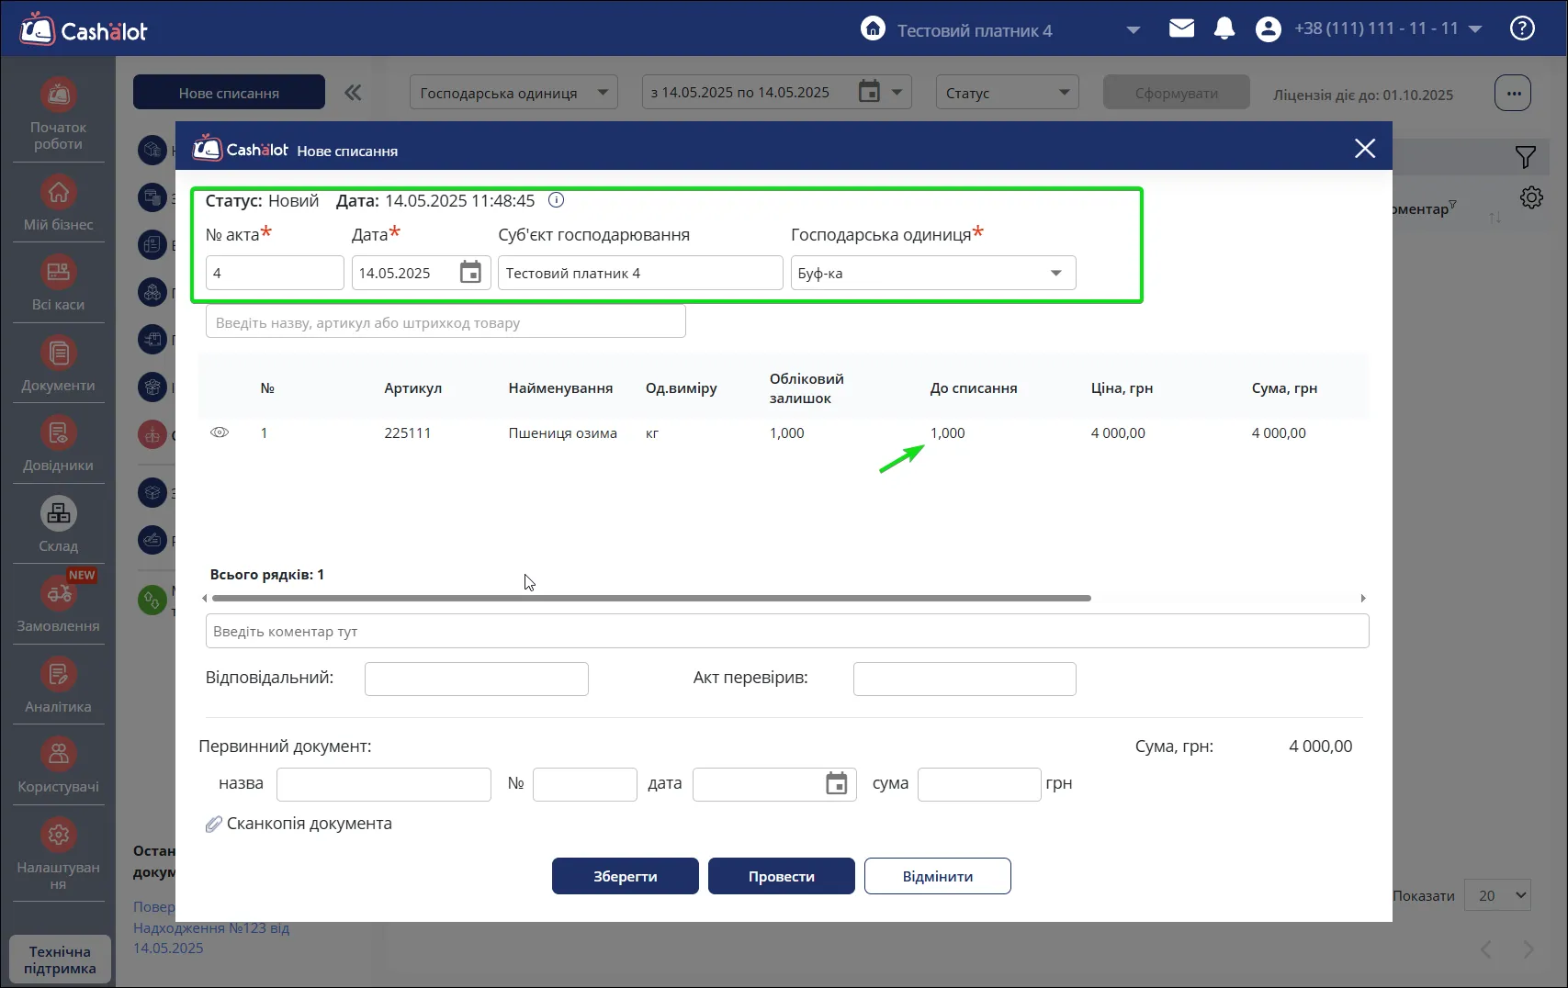Image resolution: width=1568 pixels, height=988 pixels.
Task: Click the notifications bell icon
Action: click(x=1224, y=29)
